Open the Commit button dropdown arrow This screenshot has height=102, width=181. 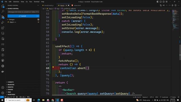coord(38,16)
